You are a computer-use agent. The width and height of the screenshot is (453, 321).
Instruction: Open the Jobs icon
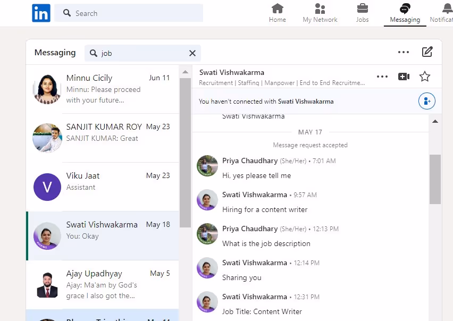pos(362,10)
